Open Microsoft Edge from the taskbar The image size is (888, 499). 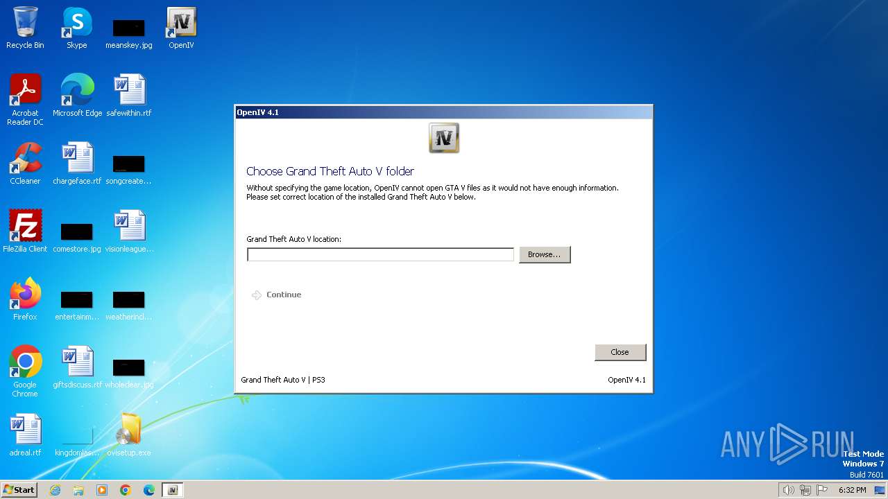149,490
